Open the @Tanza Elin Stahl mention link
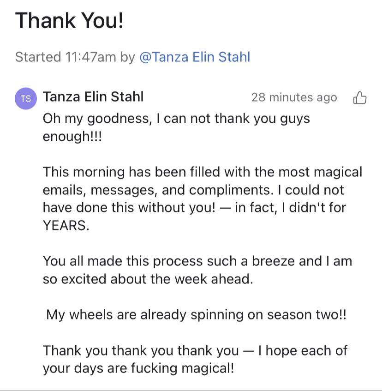Viewport: 382px width, 391px height. pyautogui.click(x=194, y=57)
